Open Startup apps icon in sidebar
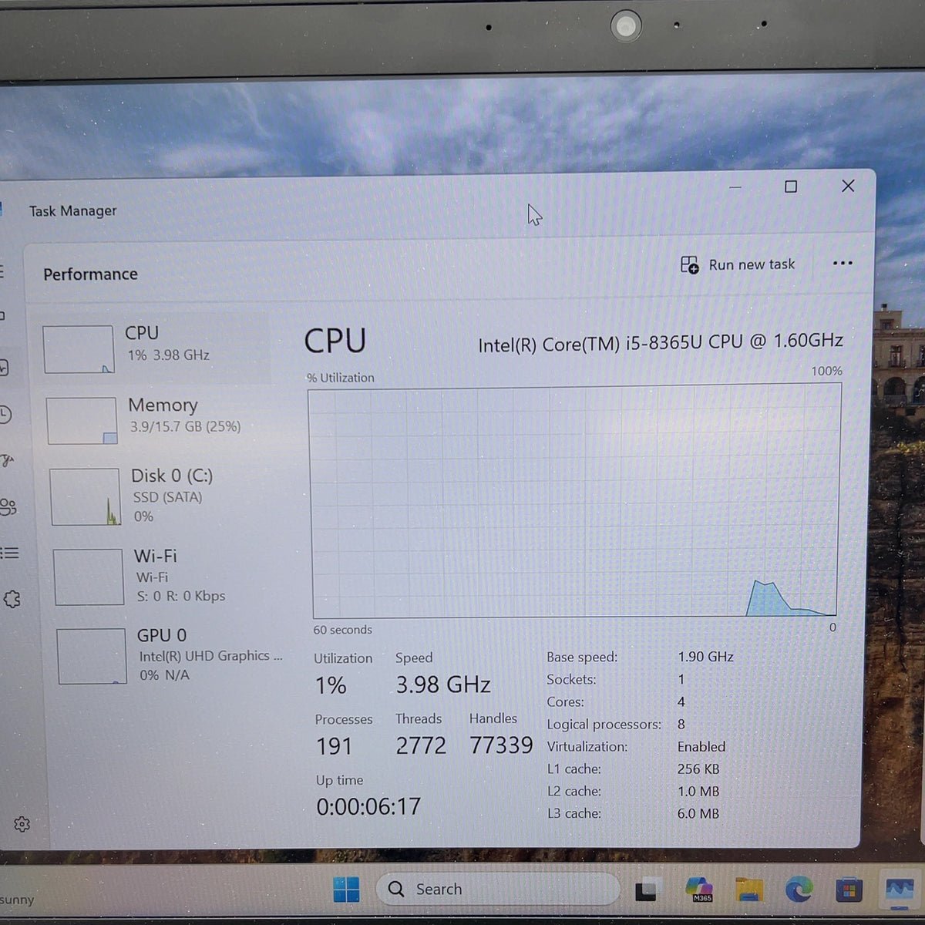 pos(7,460)
